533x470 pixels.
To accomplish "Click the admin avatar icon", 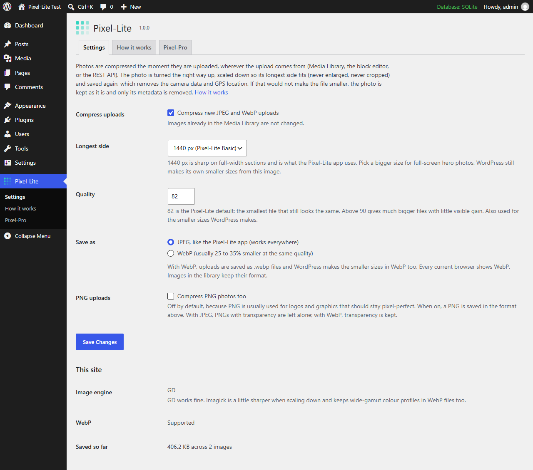I will pyautogui.click(x=525, y=7).
